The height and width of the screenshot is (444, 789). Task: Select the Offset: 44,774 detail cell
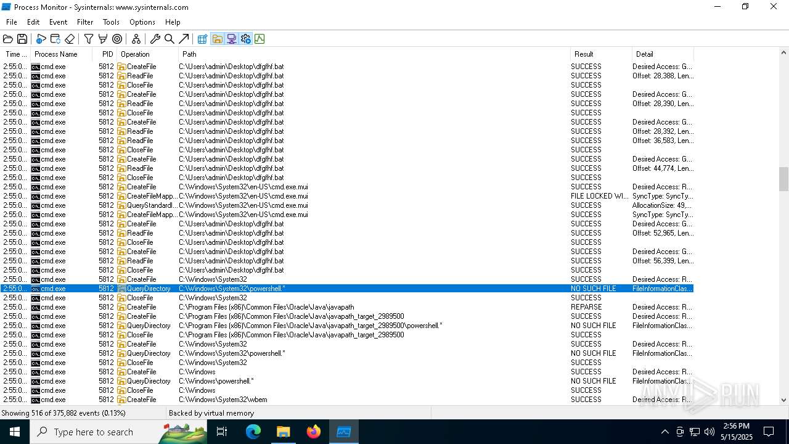tap(663, 168)
